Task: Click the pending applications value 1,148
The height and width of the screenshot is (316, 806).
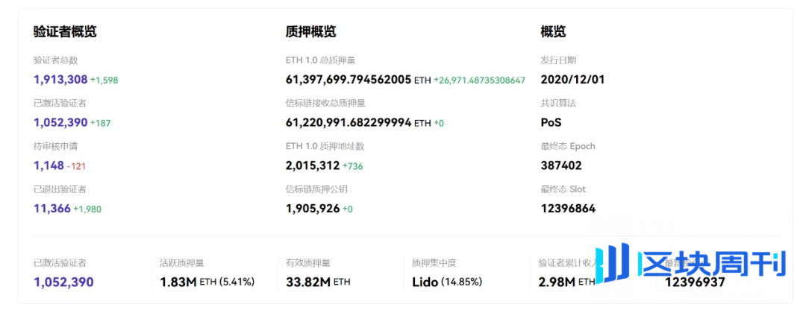Action: [x=49, y=165]
